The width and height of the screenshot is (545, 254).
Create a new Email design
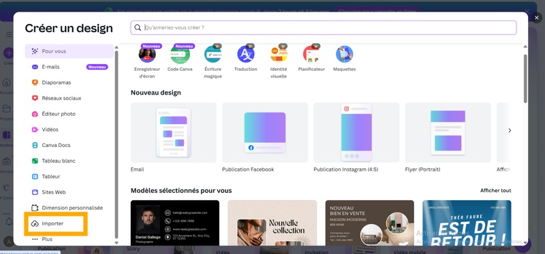pos(174,132)
